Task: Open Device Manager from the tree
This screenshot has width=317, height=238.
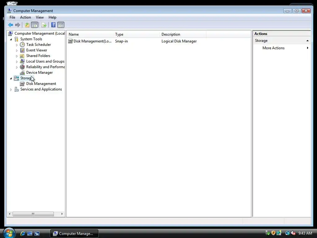Action: point(39,73)
